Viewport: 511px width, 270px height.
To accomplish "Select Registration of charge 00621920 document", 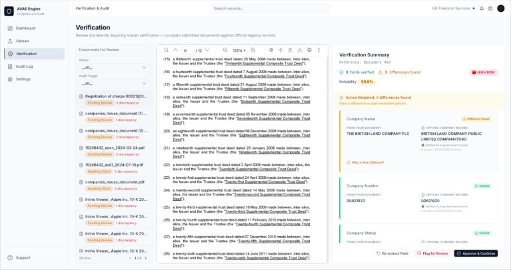I will 114,99.
